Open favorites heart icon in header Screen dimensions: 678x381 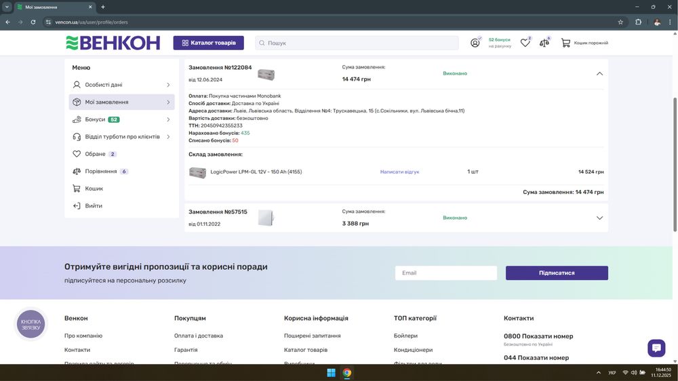pos(525,43)
